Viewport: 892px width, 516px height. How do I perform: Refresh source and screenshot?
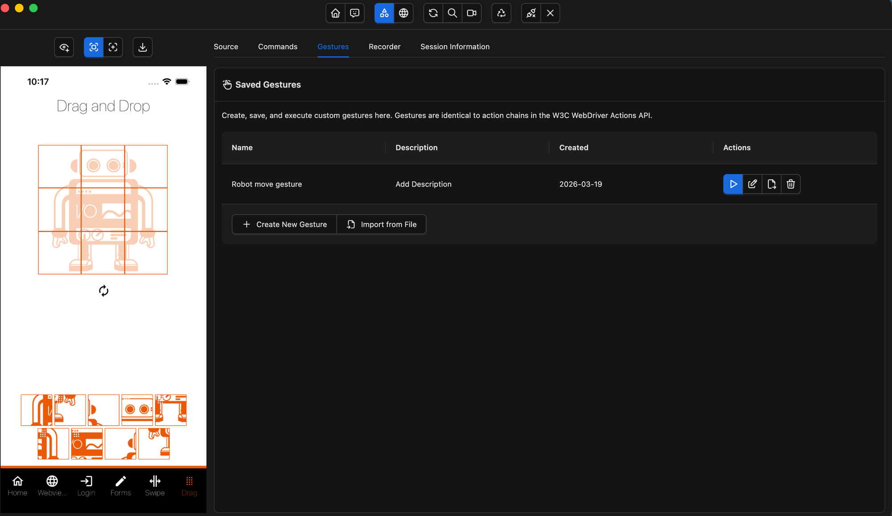pyautogui.click(x=433, y=13)
